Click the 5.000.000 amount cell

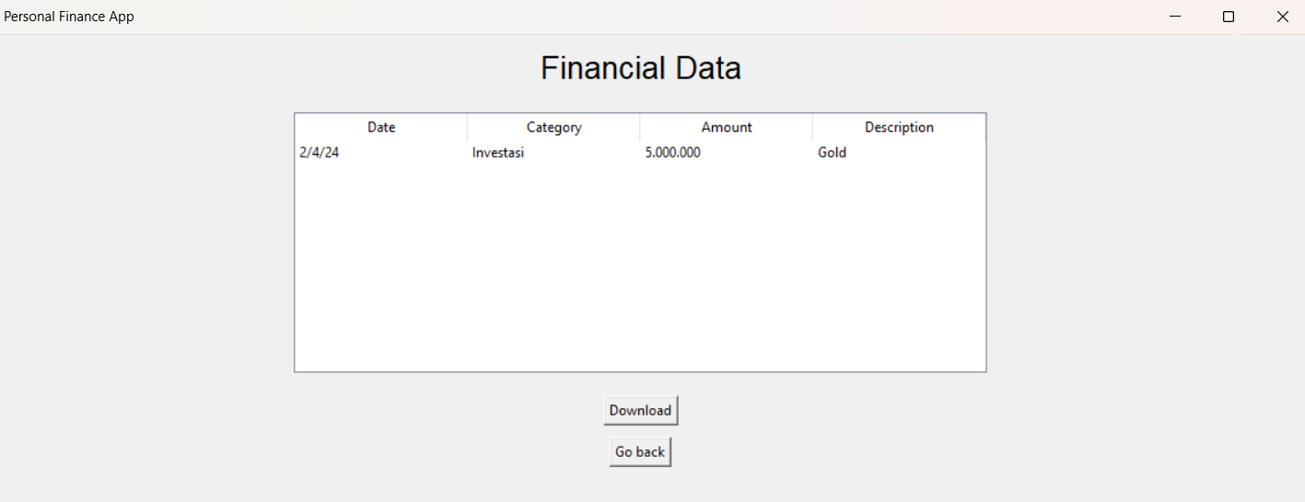point(672,153)
